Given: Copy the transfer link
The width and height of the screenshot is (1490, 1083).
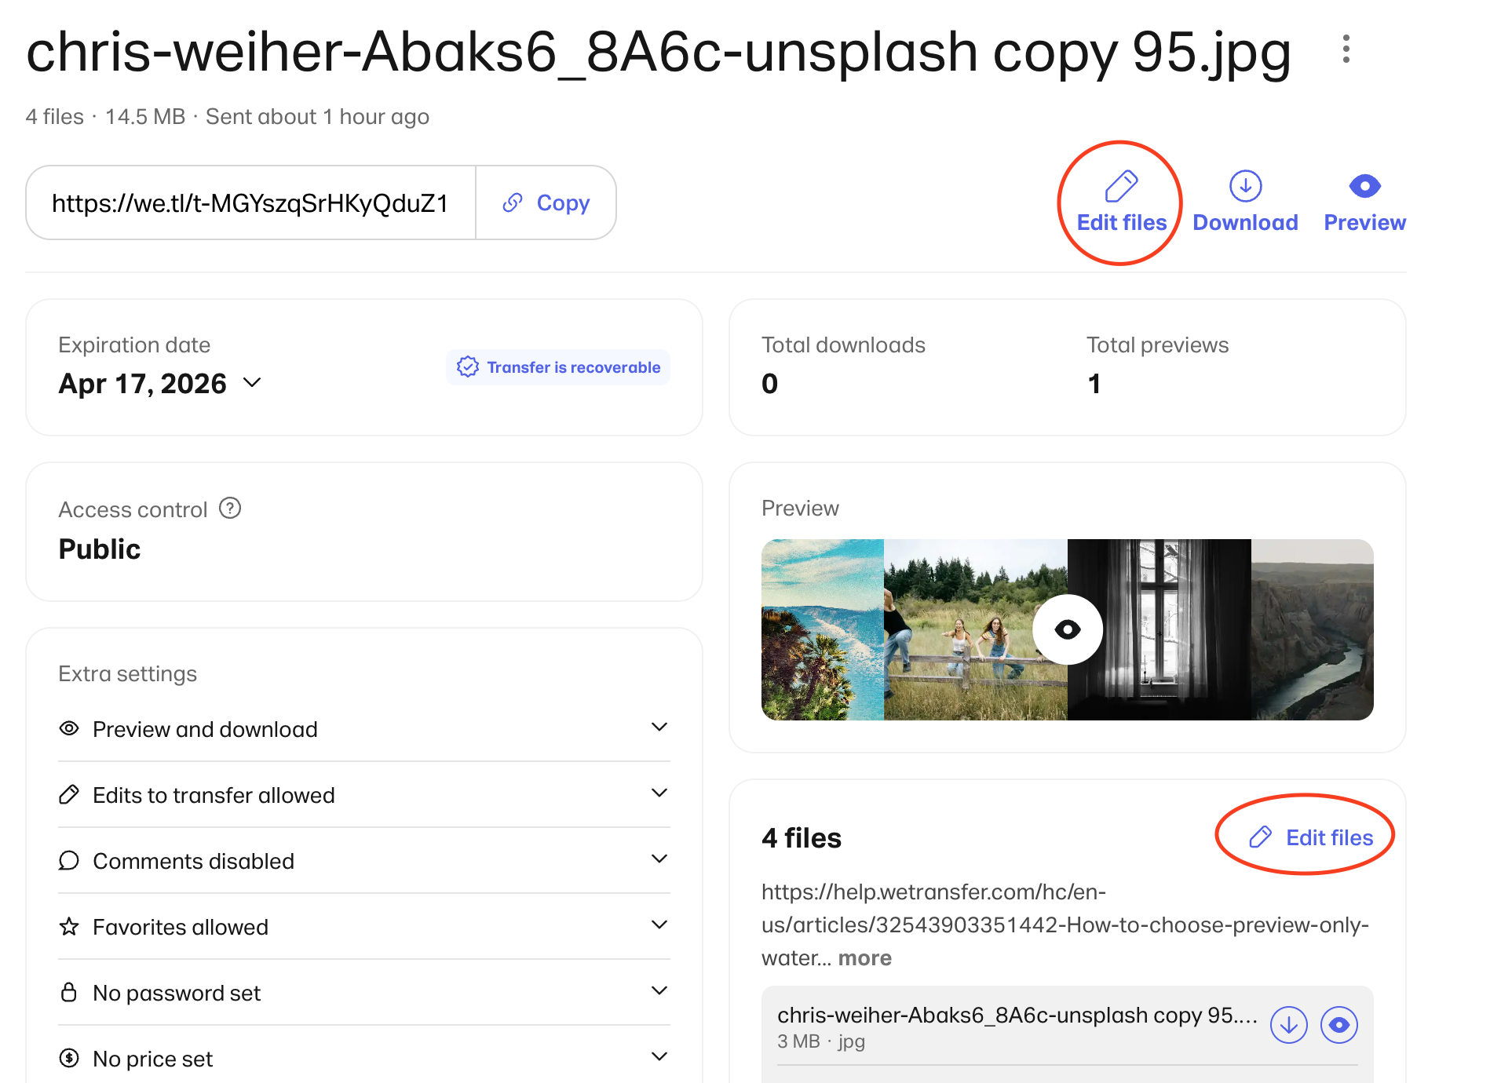Looking at the screenshot, I should coord(546,203).
